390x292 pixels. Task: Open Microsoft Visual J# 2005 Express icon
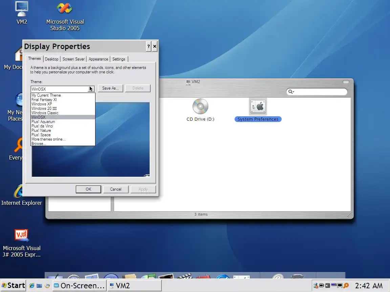tap(22, 243)
